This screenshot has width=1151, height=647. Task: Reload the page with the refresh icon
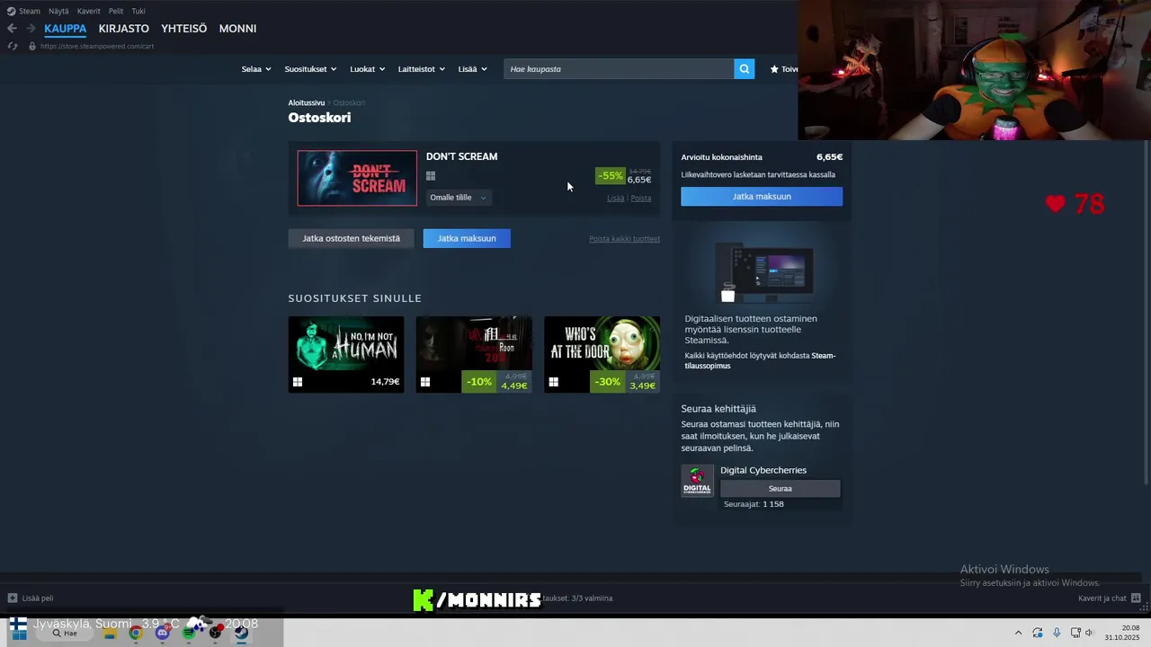coord(13,46)
